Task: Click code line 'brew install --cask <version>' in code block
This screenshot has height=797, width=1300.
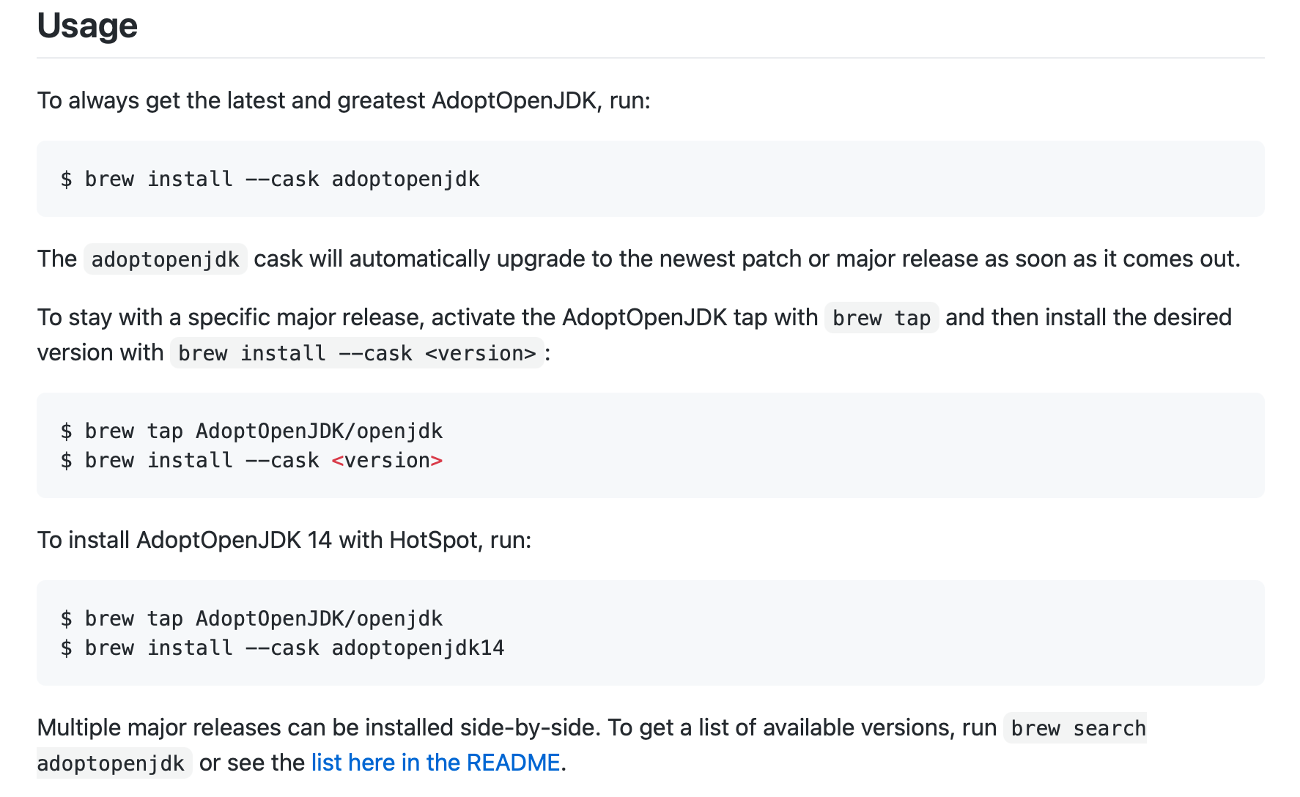Action: click(x=251, y=460)
